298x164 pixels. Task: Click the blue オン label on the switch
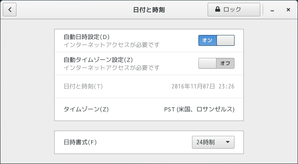click(x=207, y=41)
